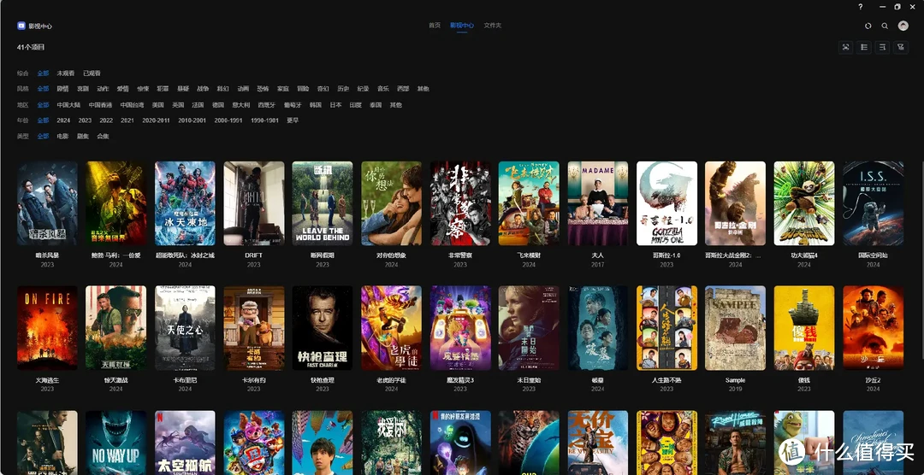Filter region by 中国大陆
This screenshot has height=475, width=924.
coord(68,105)
